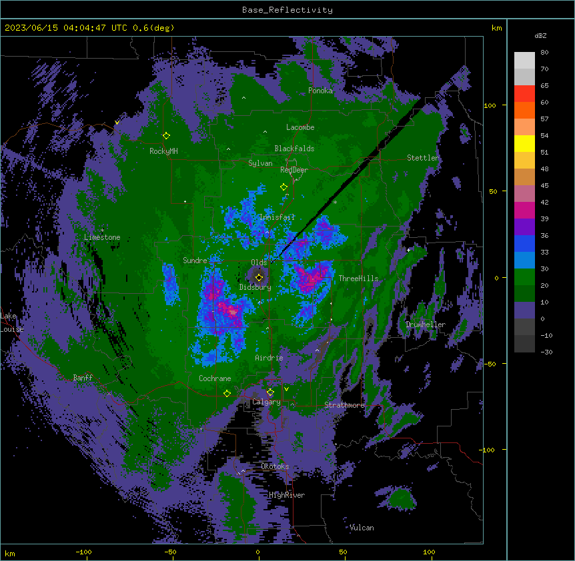Click the Innisfail label
The image size is (575, 561).
(277, 217)
